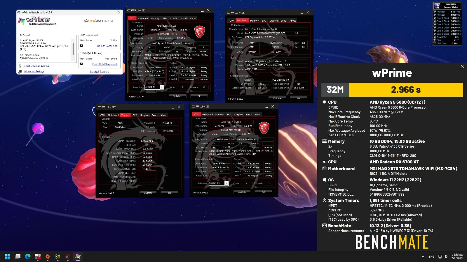Switch to Mainboard tab in top CPU-Z window
467x262 pixels.
click(x=143, y=18)
